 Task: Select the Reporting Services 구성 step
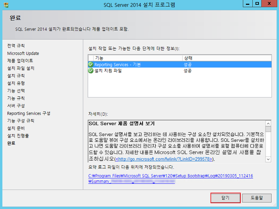point(29,113)
